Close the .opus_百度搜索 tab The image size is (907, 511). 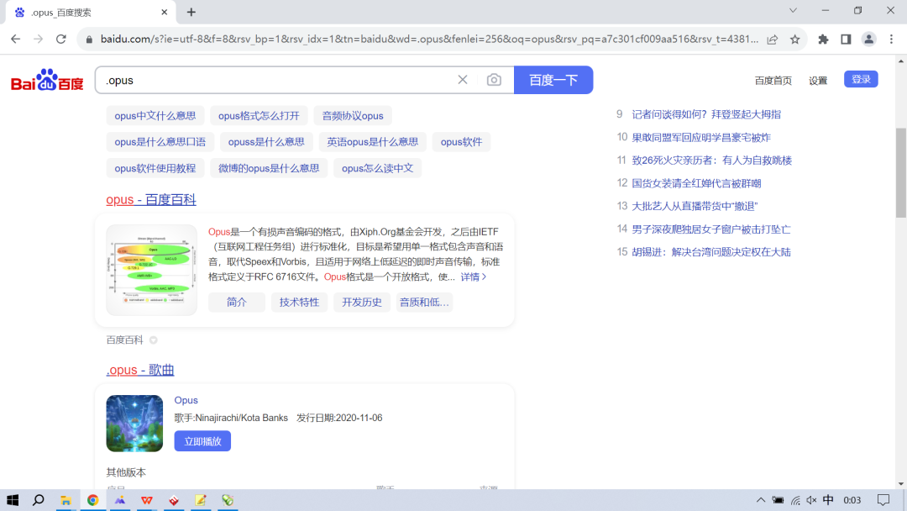pos(165,12)
